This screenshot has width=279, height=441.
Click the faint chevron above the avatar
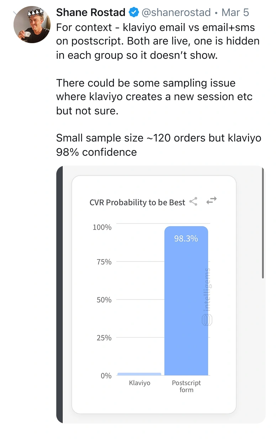pos(15,13)
